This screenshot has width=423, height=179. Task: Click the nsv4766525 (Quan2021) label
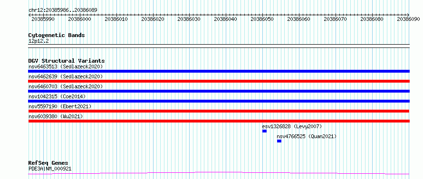[307, 136]
